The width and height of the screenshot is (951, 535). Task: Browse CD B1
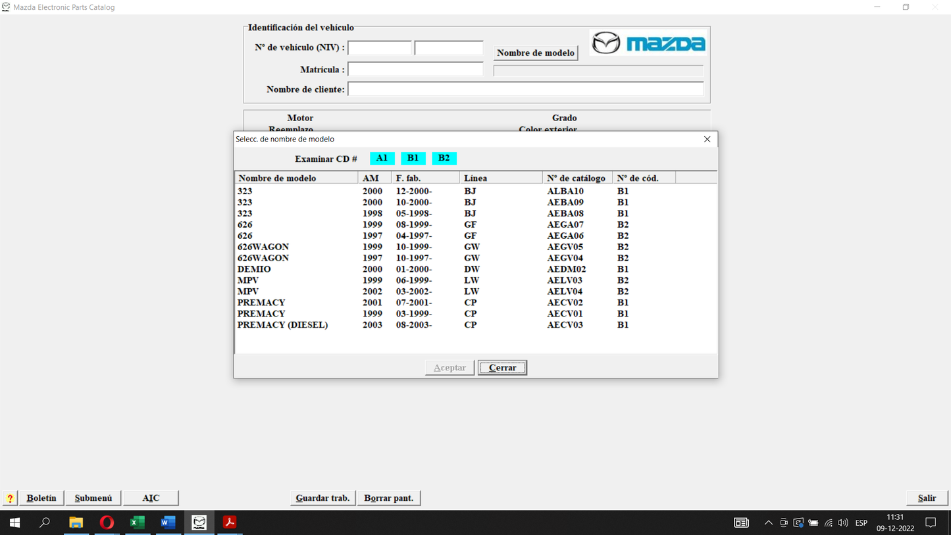pyautogui.click(x=413, y=158)
